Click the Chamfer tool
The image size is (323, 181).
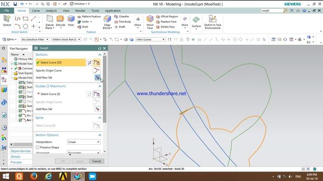[122, 17]
